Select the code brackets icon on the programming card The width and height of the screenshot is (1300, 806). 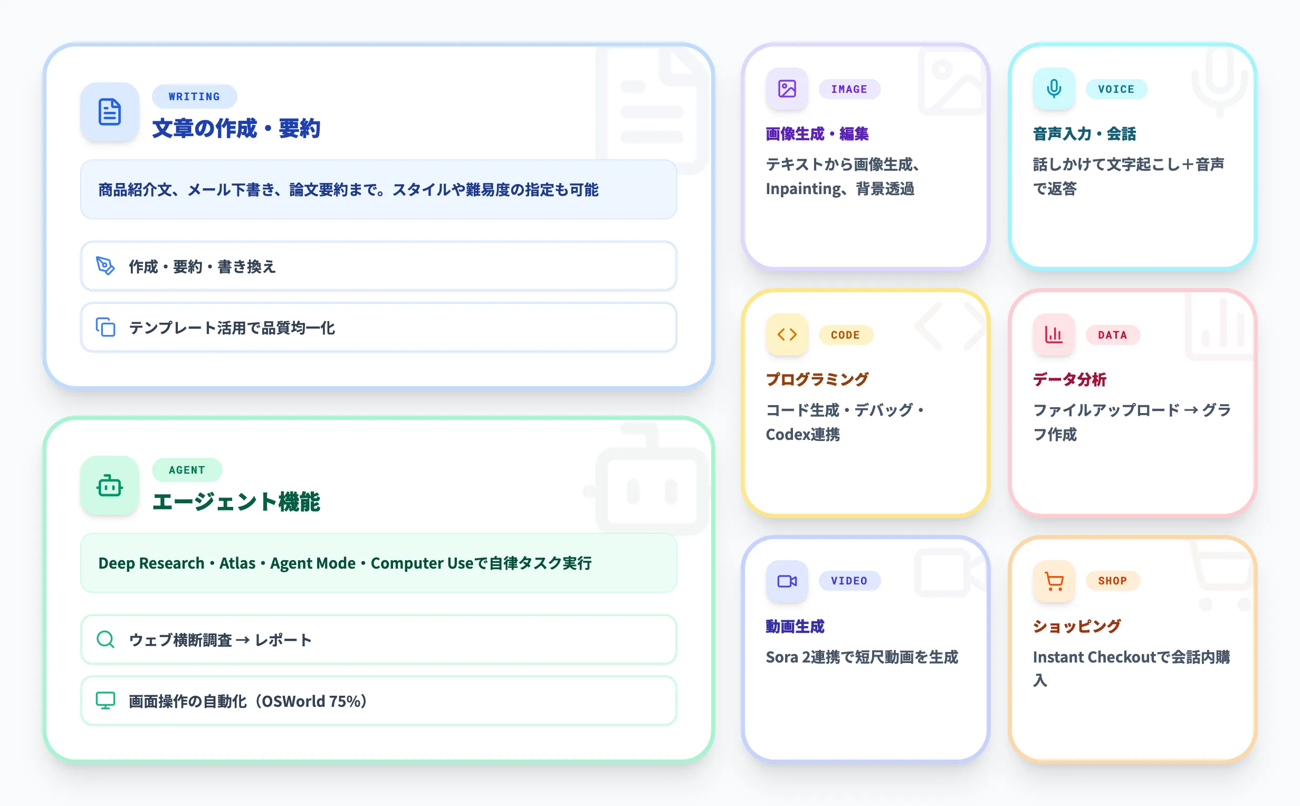(787, 334)
